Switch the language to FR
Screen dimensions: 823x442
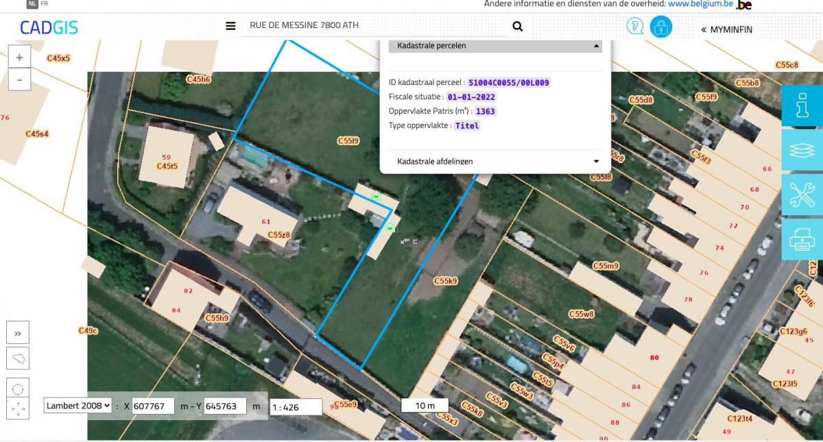pos(44,3)
